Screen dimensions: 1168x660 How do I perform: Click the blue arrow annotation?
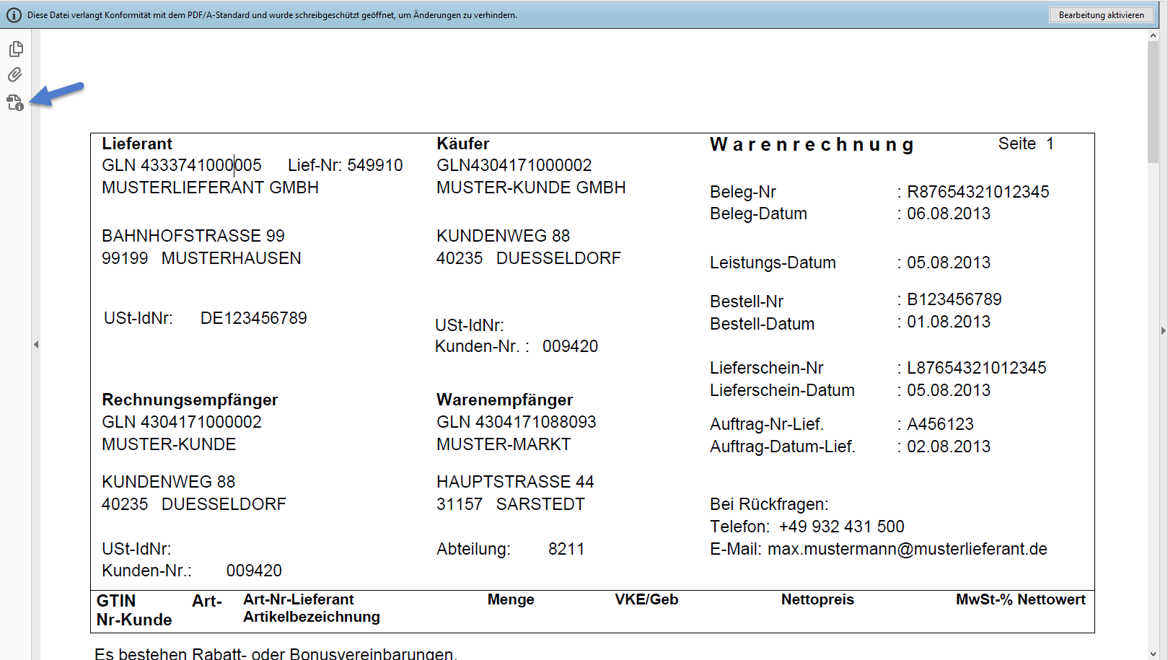pos(59,94)
